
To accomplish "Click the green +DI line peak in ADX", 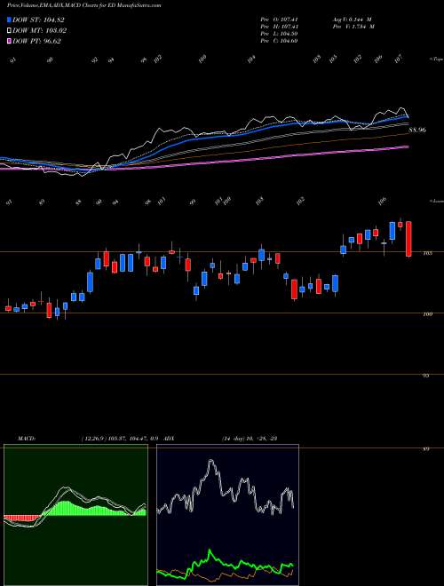I will (210, 550).
